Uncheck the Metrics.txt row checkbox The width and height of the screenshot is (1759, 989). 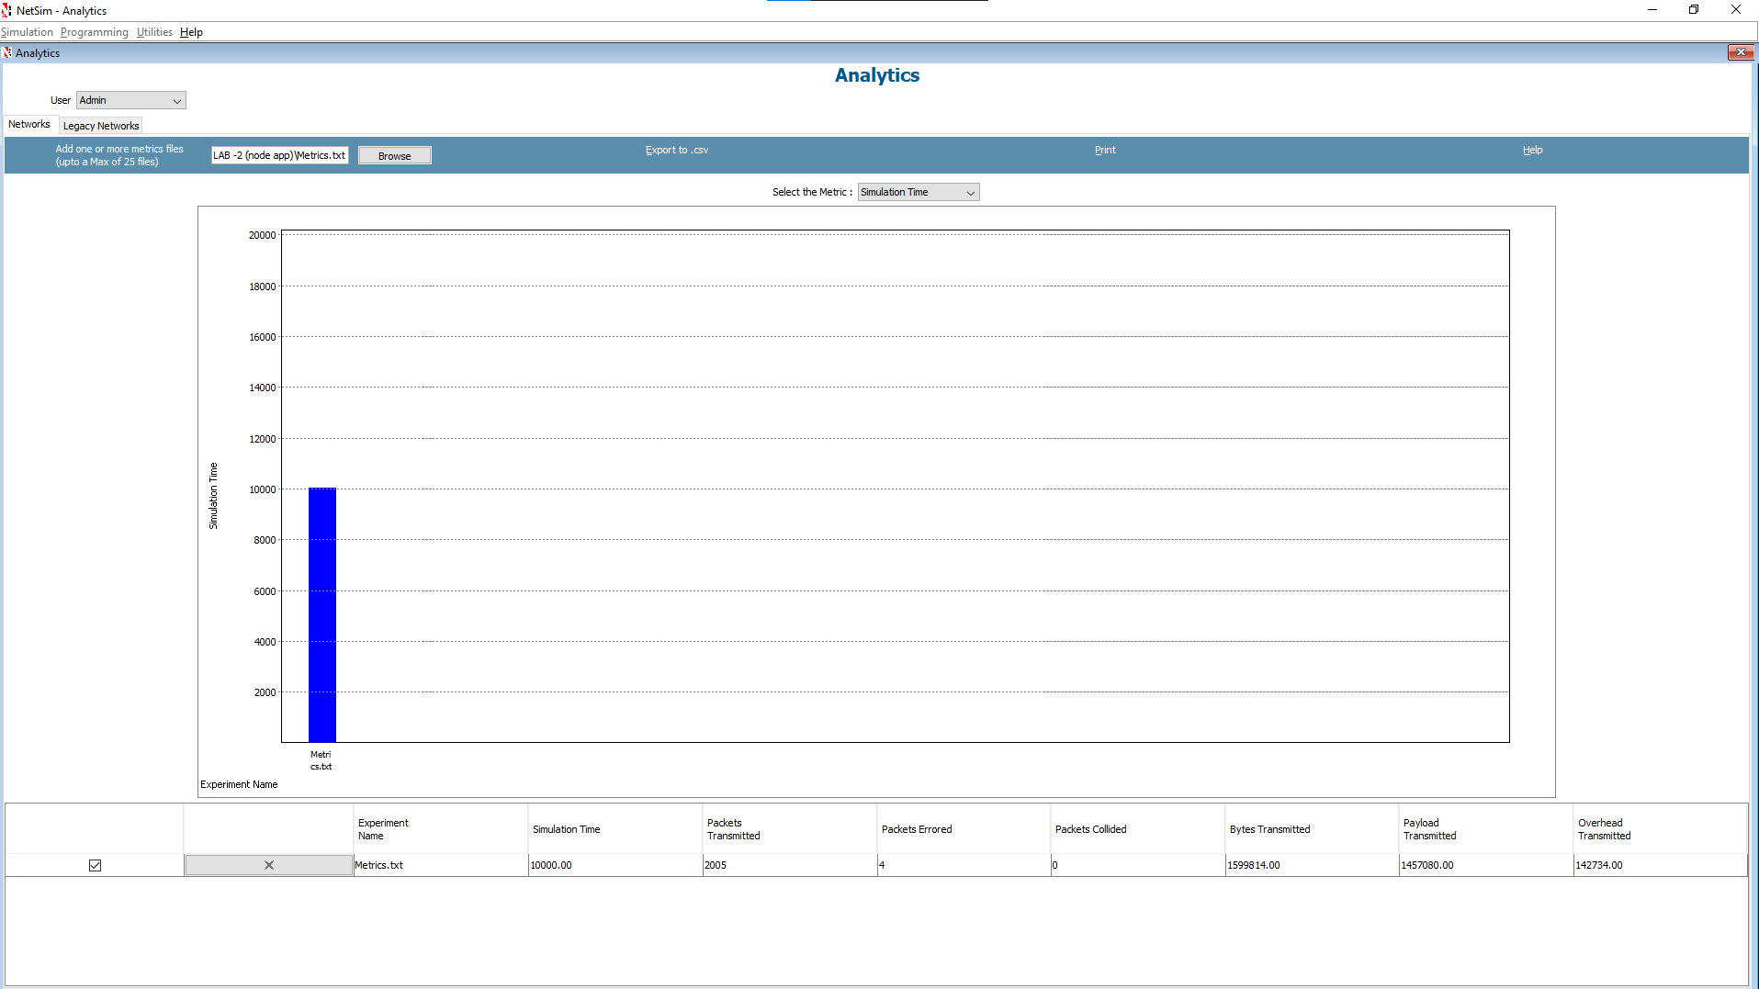[95, 865]
